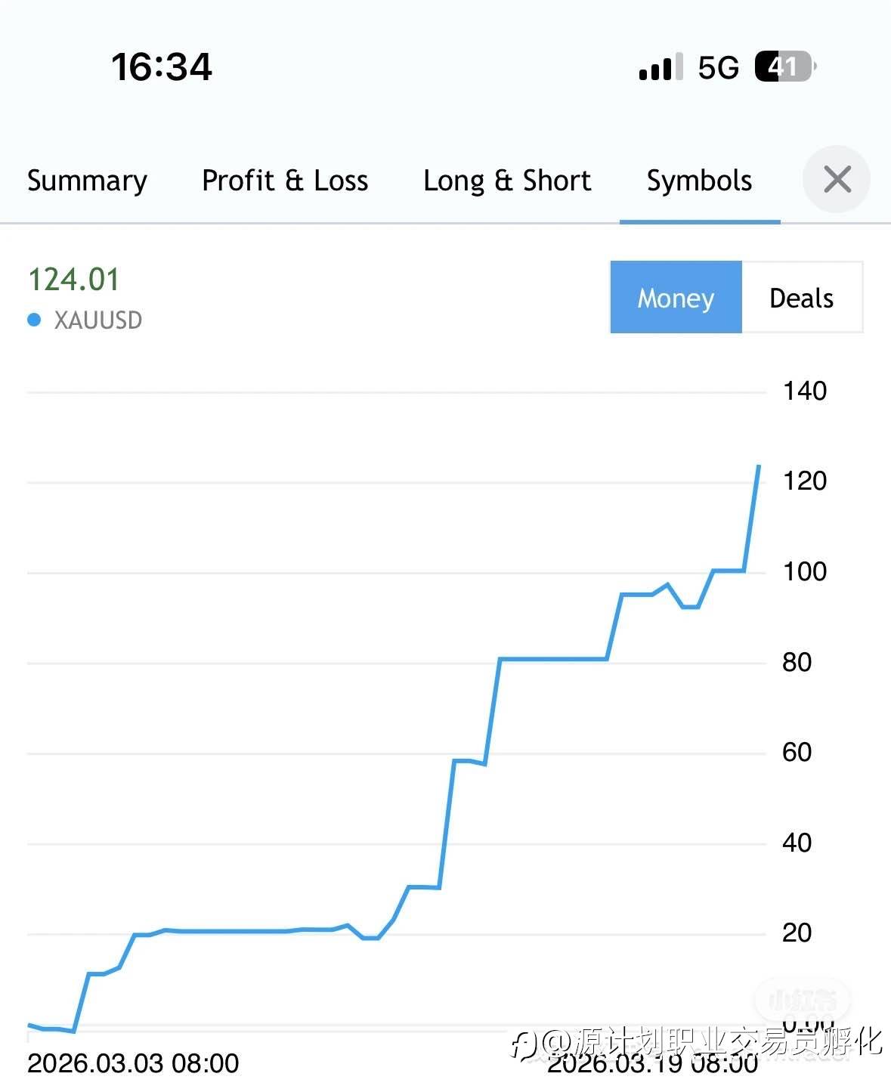Image resolution: width=891 pixels, height=1092 pixels.
Task: Click the 140 y-axis label
Action: coord(804,391)
